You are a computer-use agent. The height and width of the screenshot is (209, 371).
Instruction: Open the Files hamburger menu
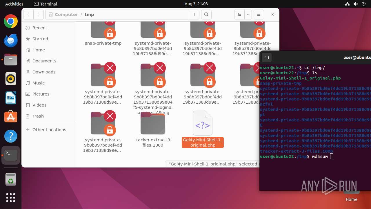(x=259, y=15)
